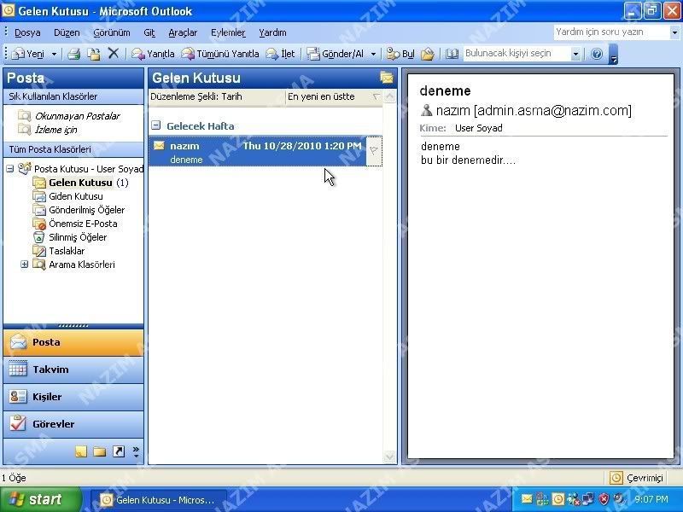
Task: Click the Move to Folder icon
Action: (94, 54)
